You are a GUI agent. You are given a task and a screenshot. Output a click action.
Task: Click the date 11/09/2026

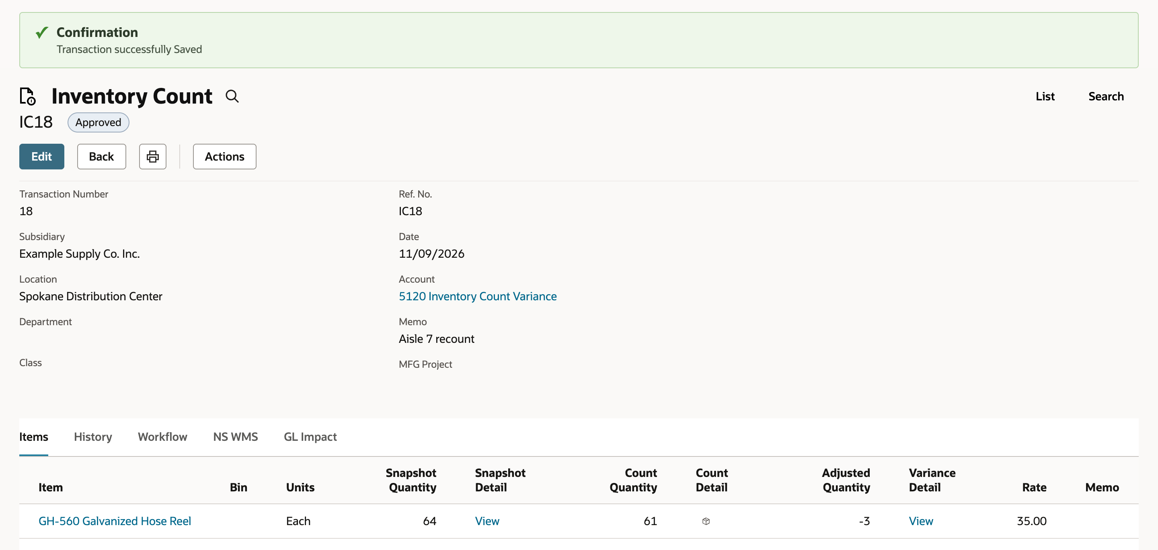click(x=431, y=254)
